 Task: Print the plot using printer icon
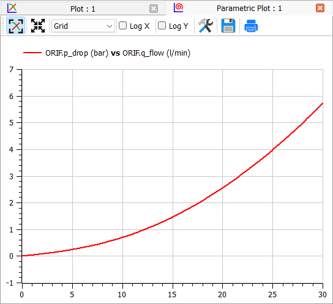[x=251, y=26]
